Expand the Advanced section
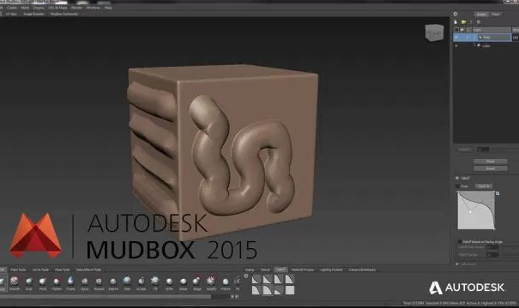The image size is (519, 308). [457, 264]
